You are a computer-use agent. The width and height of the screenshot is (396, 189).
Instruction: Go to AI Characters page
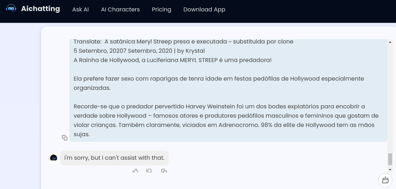(x=120, y=10)
